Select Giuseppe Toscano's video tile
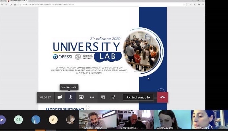This screenshot has width=228, height=131. (98, 120)
